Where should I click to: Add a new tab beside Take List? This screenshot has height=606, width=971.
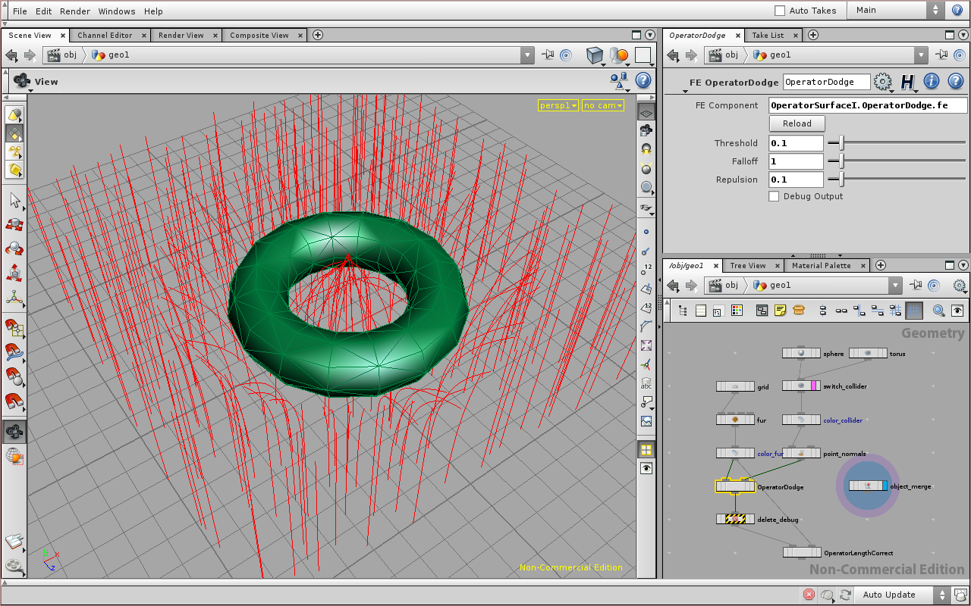point(812,35)
